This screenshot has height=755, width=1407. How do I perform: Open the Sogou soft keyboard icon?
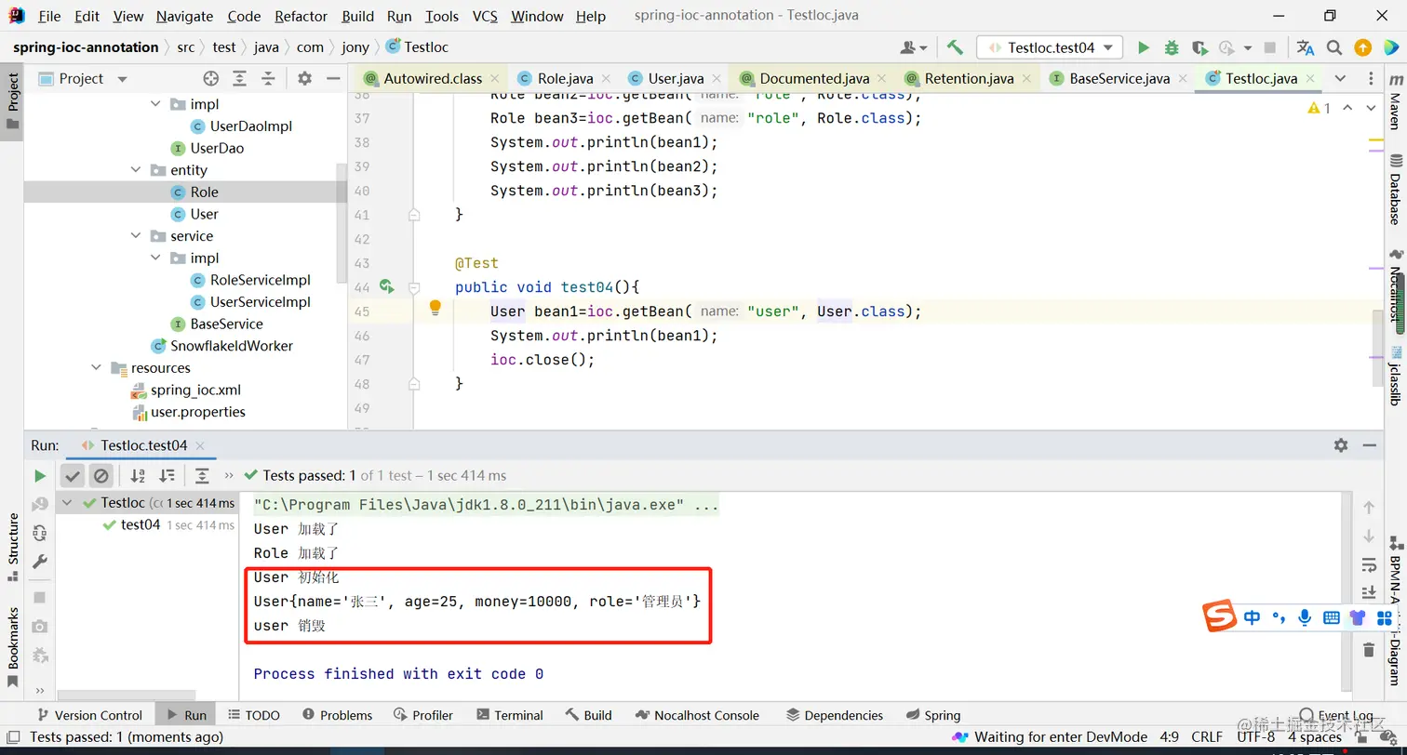pyautogui.click(x=1332, y=617)
